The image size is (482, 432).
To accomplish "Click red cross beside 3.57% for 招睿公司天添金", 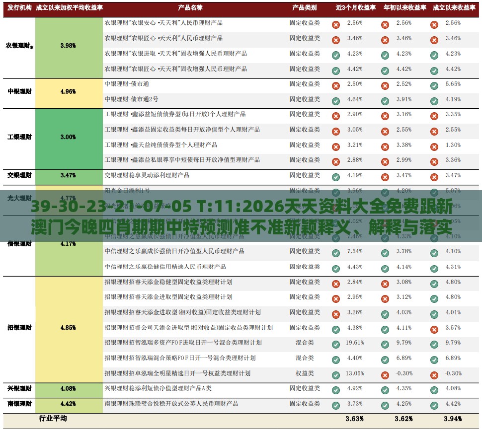I will pos(434,330).
